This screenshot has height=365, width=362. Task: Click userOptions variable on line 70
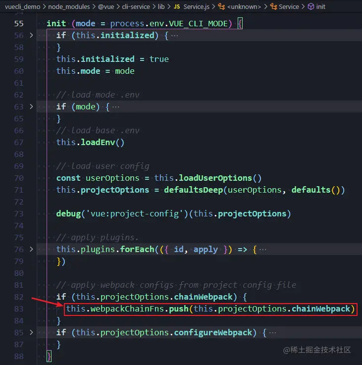coord(112,178)
